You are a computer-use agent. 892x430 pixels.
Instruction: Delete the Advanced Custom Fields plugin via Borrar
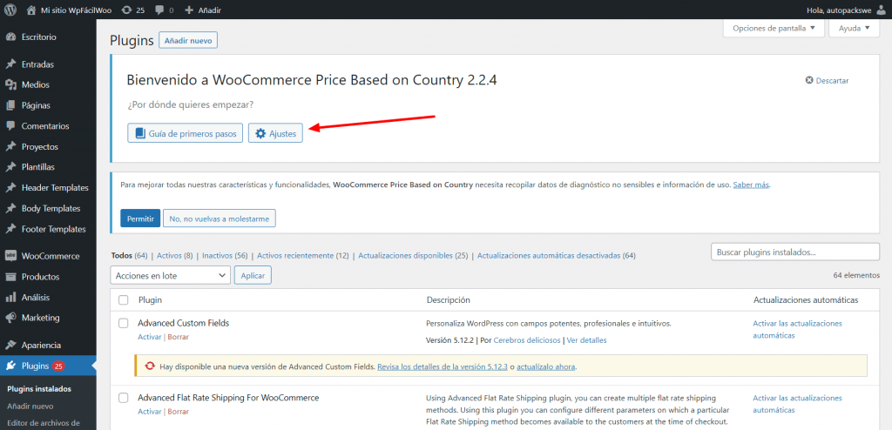coord(178,337)
